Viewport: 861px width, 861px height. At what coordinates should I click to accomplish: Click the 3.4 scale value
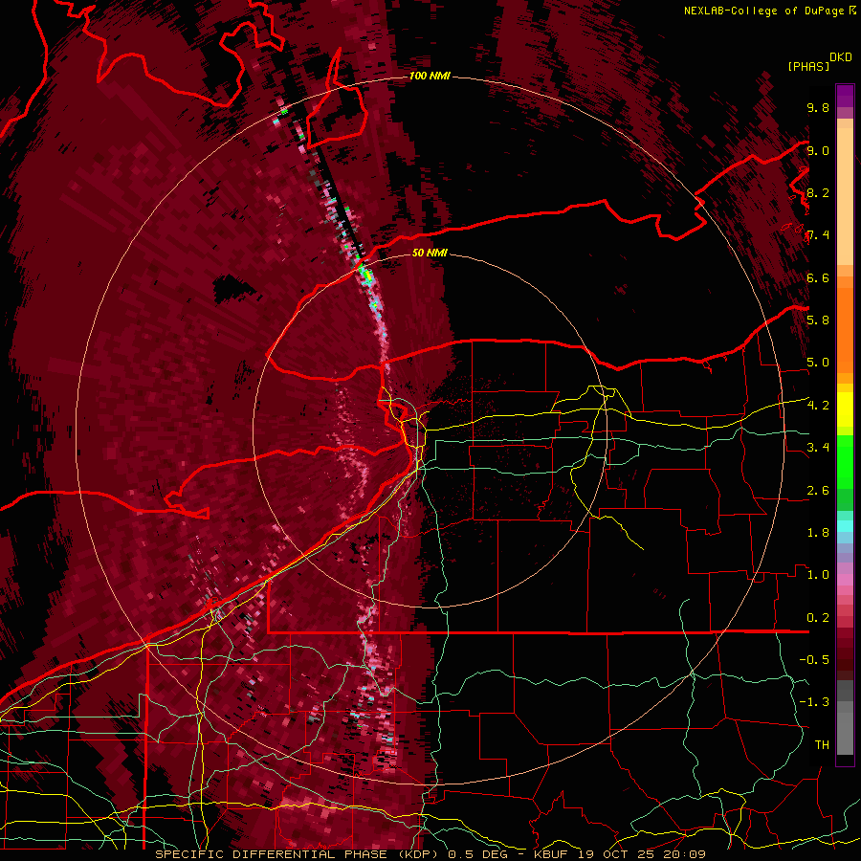(818, 448)
